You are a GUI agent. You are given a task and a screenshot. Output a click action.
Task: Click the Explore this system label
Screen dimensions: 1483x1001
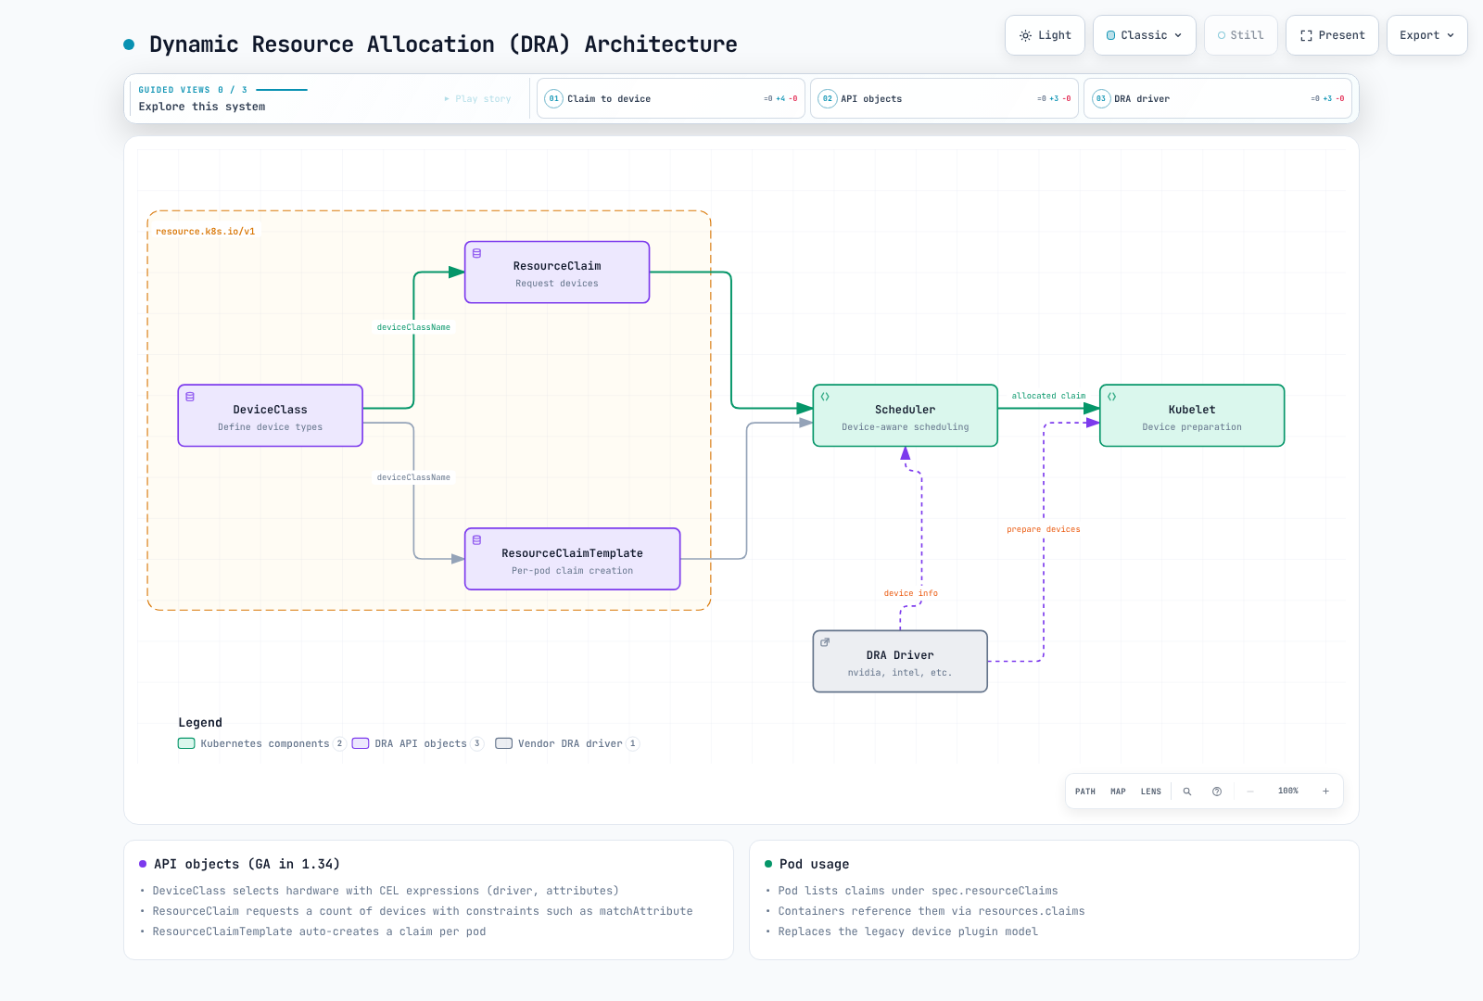[202, 107]
